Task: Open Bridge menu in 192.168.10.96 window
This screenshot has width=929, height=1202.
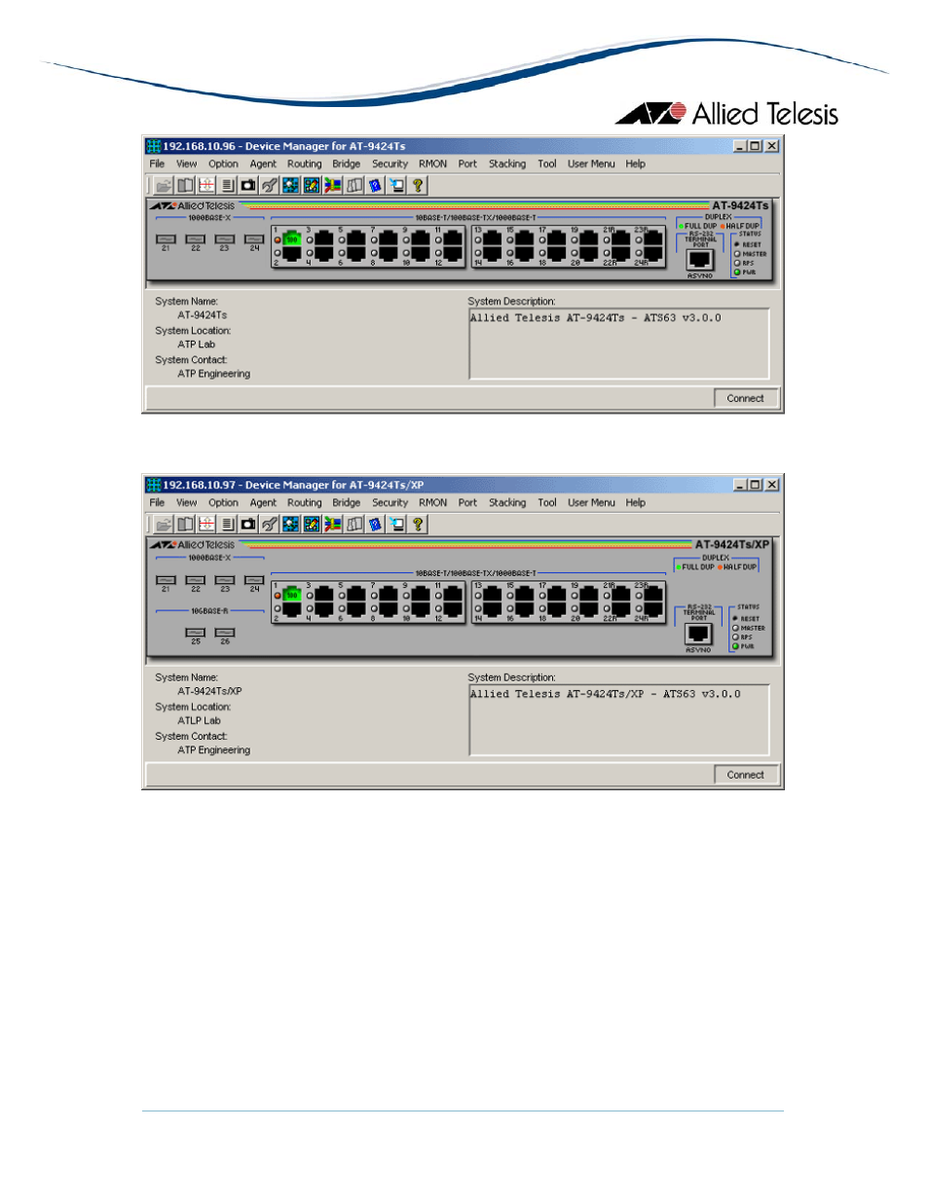Action: click(x=346, y=164)
